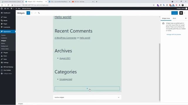188x105 pixels.
Task: Open the List View icon in toolbar
Action: 39,13
